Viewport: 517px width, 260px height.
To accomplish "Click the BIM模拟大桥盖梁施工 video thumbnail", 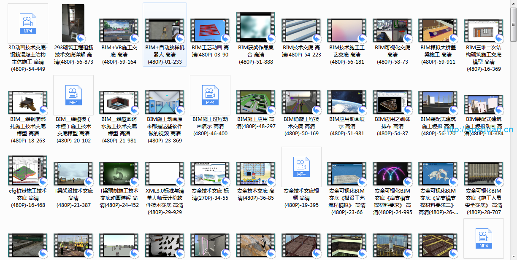I will [438, 30].
